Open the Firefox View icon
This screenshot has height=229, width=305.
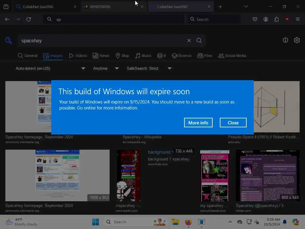[x=6, y=7]
